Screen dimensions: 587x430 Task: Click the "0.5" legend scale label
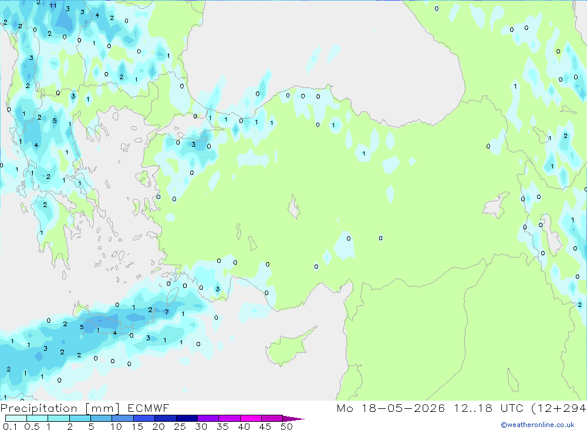click(32, 426)
